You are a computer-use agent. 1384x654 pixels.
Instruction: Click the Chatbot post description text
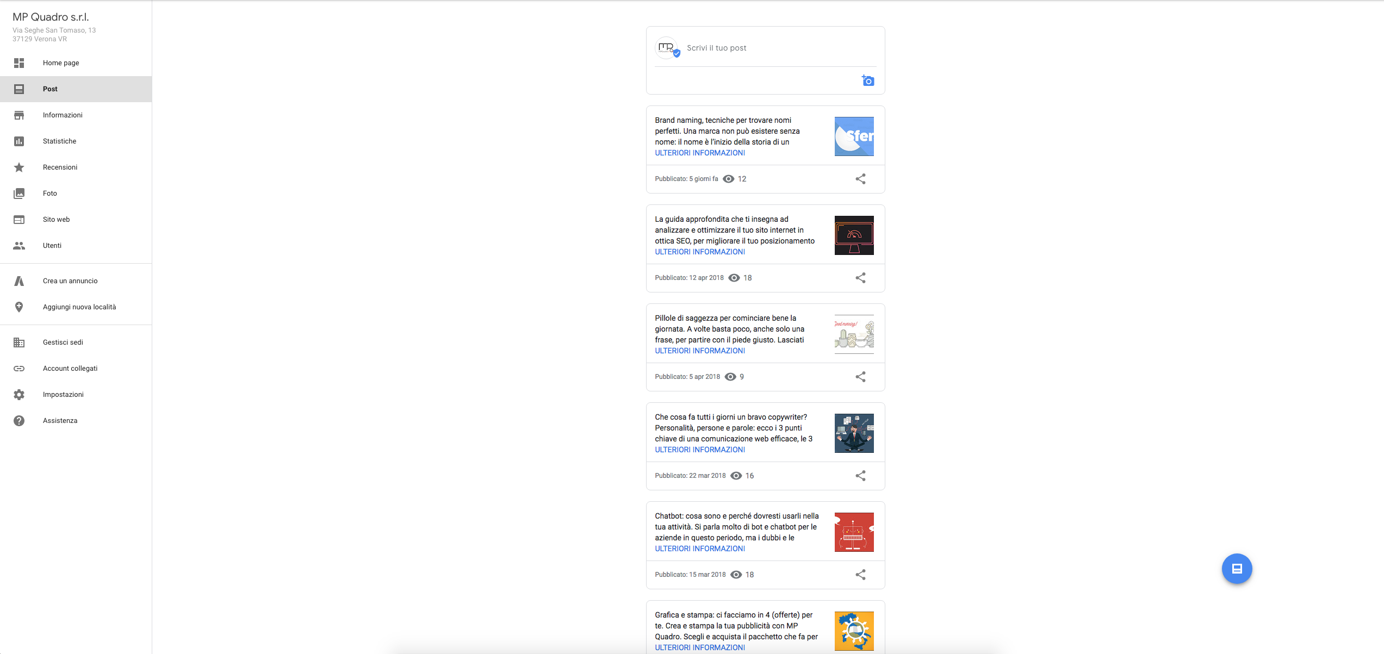click(736, 527)
